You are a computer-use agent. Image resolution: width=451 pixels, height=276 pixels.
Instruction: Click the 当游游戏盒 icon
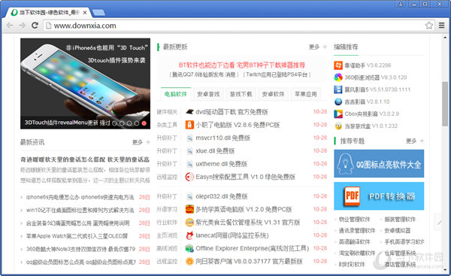pos(338,126)
